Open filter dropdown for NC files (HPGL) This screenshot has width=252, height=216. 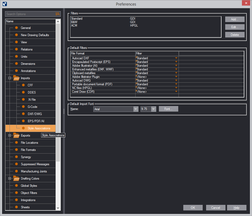pyautogui.click(x=176, y=88)
